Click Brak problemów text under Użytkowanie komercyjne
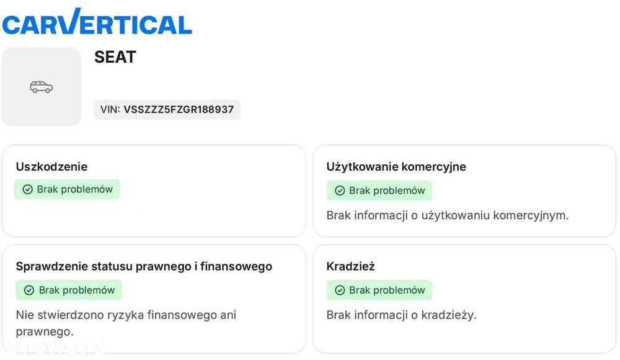The image size is (620, 360). coord(387,191)
